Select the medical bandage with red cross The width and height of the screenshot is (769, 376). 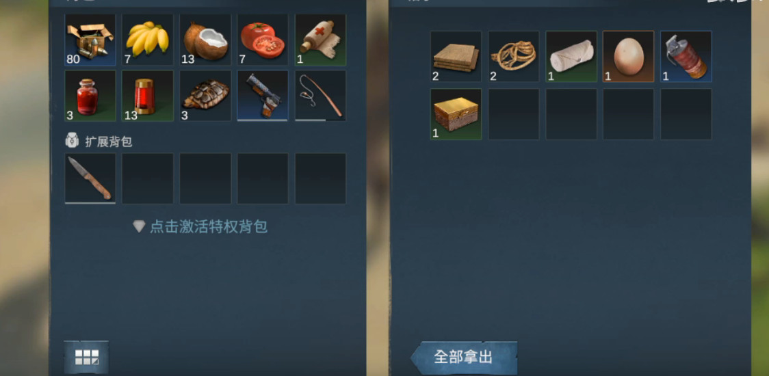[x=320, y=40]
